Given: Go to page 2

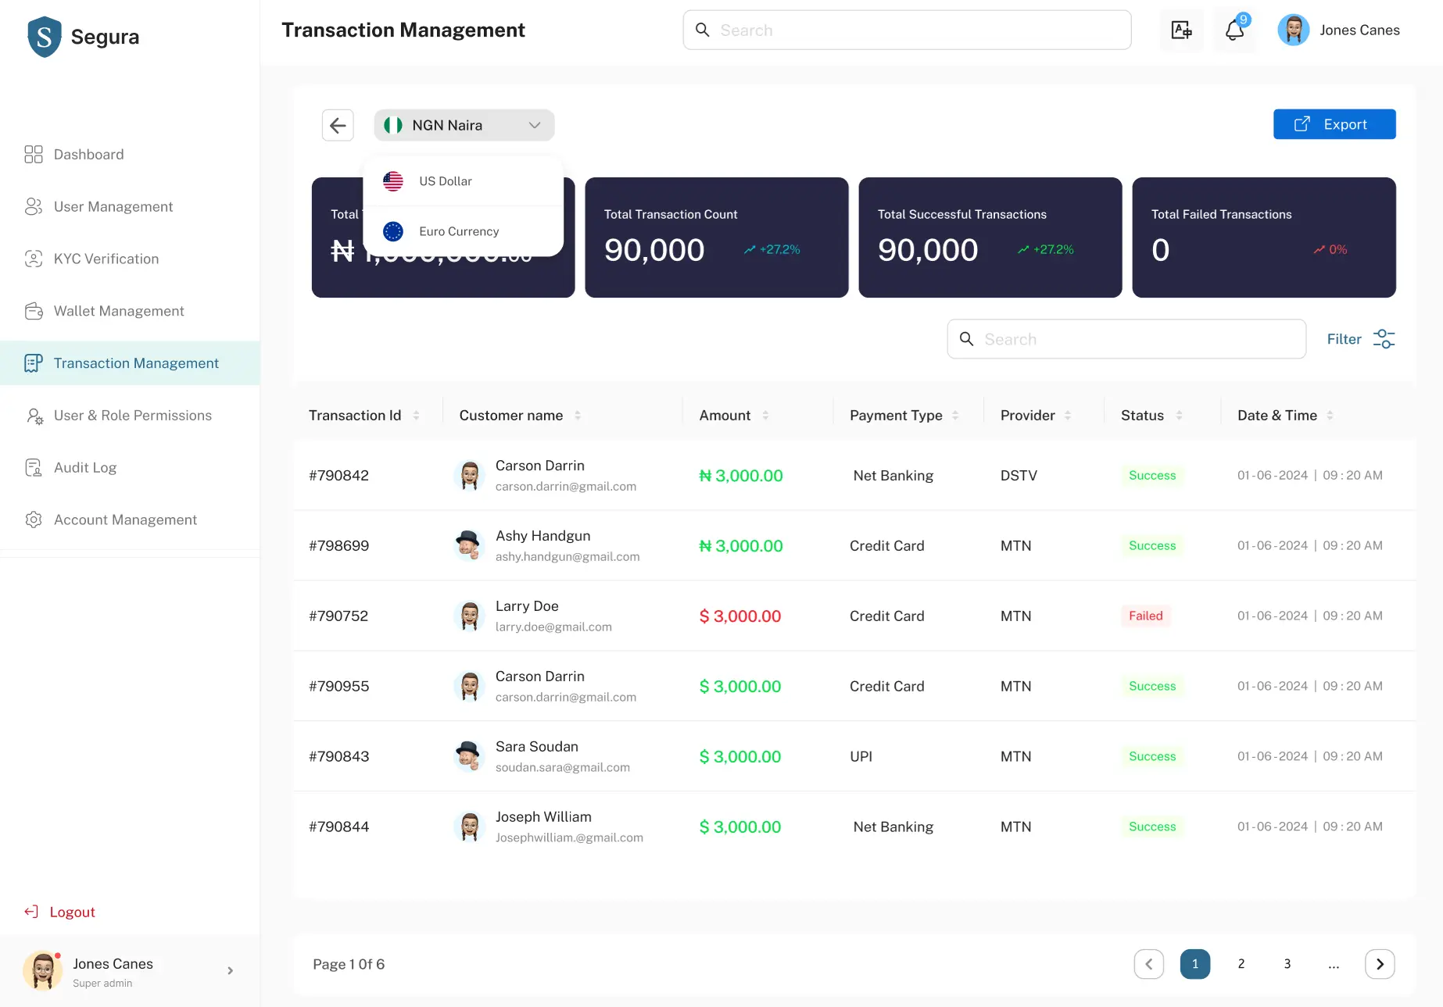Looking at the screenshot, I should point(1241,964).
